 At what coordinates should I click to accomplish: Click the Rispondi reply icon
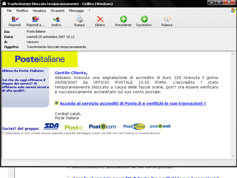(x=15, y=21)
